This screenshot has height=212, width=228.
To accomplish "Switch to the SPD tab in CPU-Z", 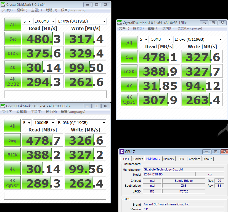I will 181,159.
